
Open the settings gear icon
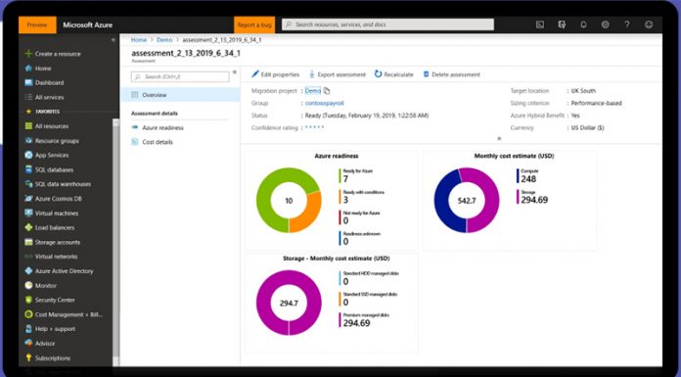(x=605, y=24)
